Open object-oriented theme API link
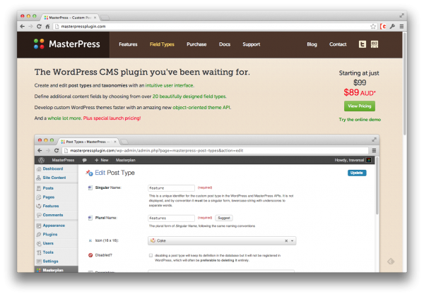Screen dimensions: 424x296 point(201,108)
